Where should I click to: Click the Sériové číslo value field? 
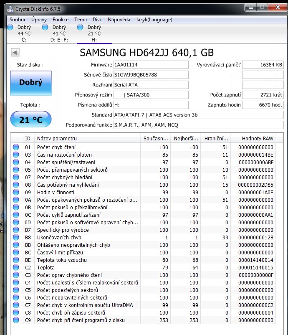tap(151, 75)
